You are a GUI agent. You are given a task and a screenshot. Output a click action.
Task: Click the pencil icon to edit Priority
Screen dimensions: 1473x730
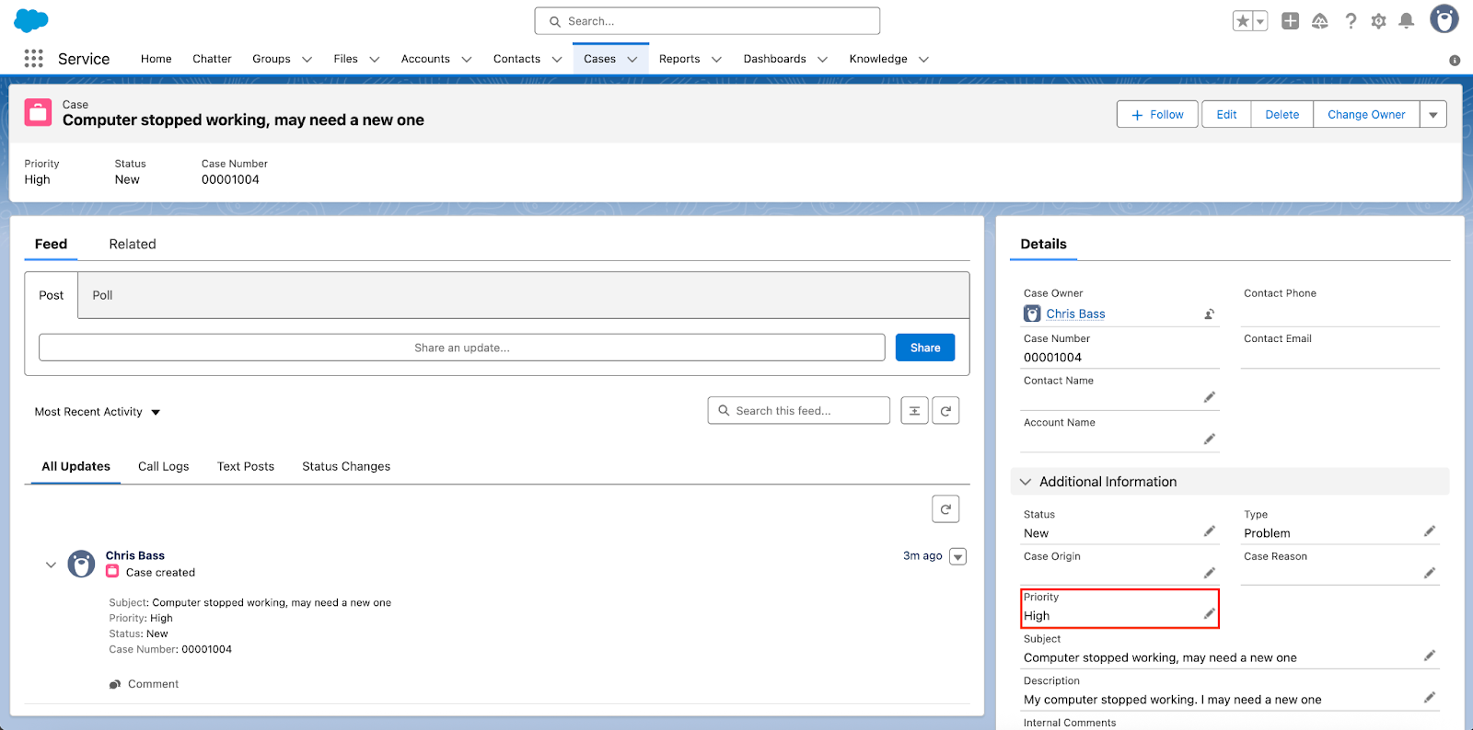coord(1209,614)
